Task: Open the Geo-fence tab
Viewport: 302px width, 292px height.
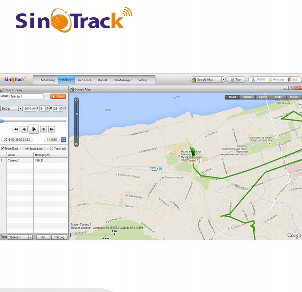Action: [x=84, y=80]
